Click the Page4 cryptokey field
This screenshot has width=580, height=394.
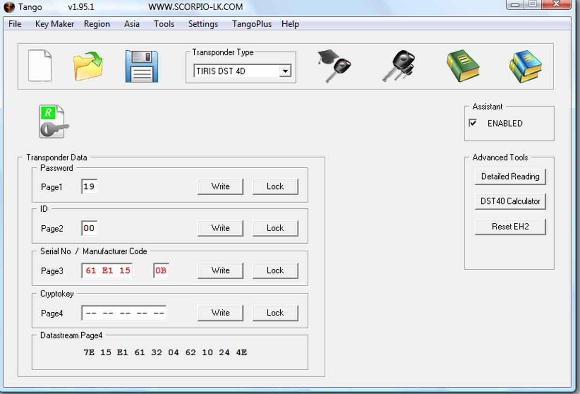(124, 313)
